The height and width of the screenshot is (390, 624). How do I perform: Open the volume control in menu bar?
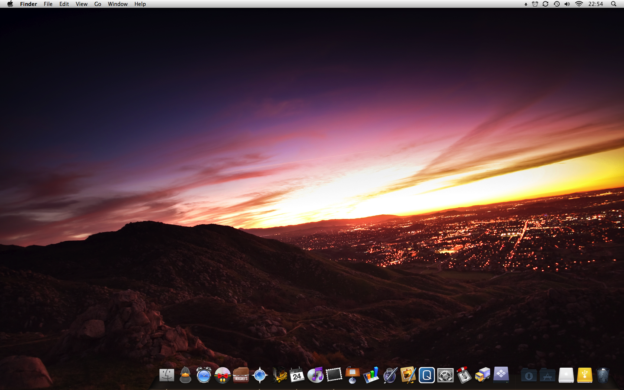pos(567,4)
